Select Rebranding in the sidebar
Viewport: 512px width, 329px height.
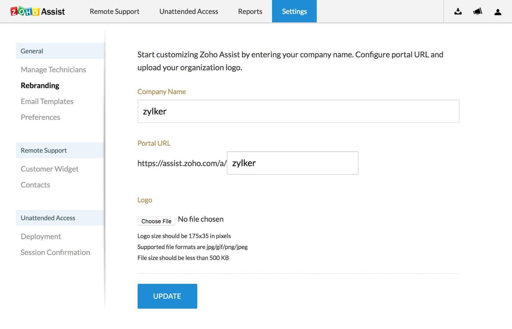click(x=40, y=85)
